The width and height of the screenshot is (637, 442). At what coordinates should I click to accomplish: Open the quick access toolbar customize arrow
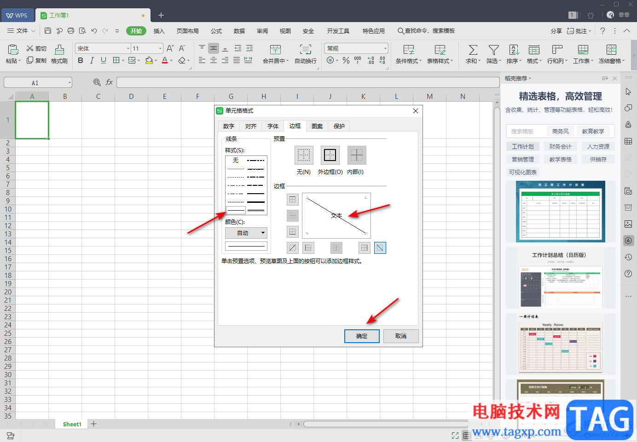point(117,31)
